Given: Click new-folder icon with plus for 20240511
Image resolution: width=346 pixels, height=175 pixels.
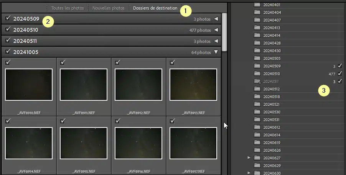Looking at the screenshot, I should pos(257,82).
